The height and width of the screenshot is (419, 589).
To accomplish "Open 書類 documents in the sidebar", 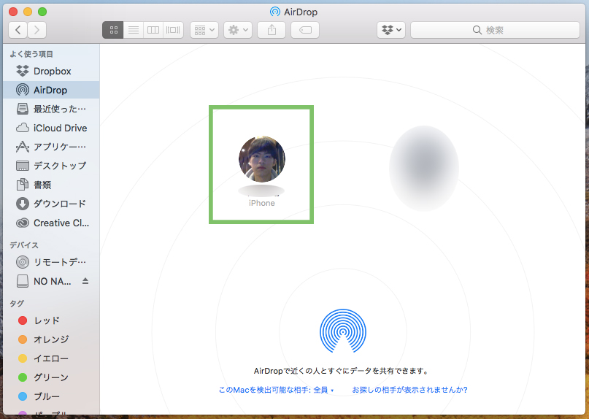I will coord(52,185).
